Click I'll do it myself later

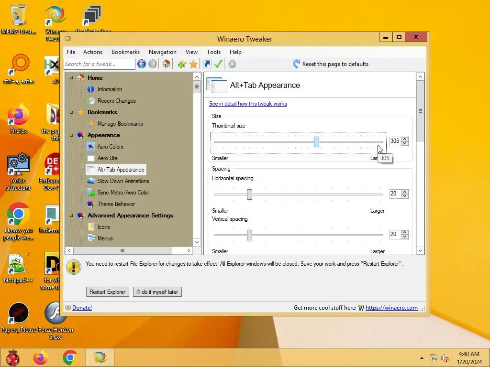[157, 292]
